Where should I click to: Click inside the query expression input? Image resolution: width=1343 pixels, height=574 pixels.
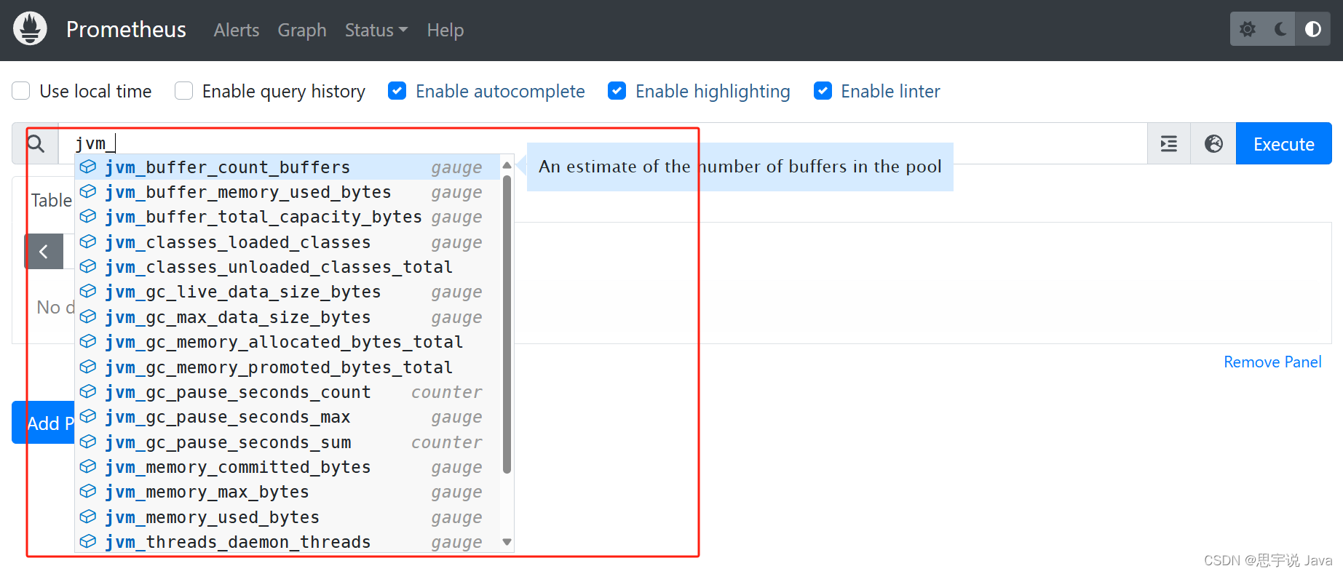tap(603, 143)
